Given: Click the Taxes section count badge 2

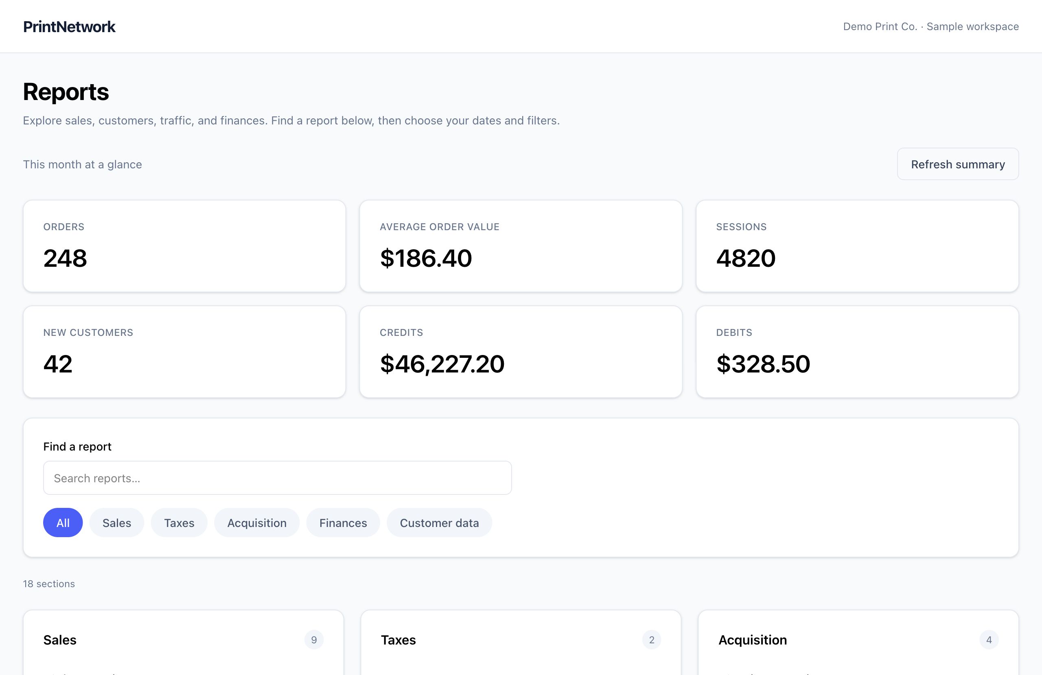Looking at the screenshot, I should click(652, 640).
